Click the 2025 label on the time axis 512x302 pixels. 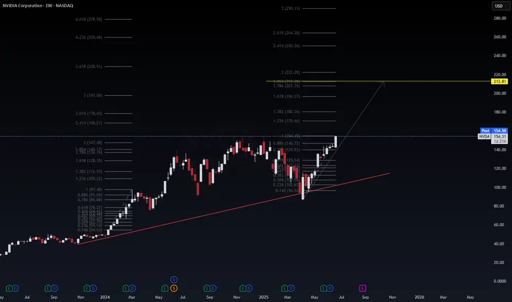coord(264,297)
